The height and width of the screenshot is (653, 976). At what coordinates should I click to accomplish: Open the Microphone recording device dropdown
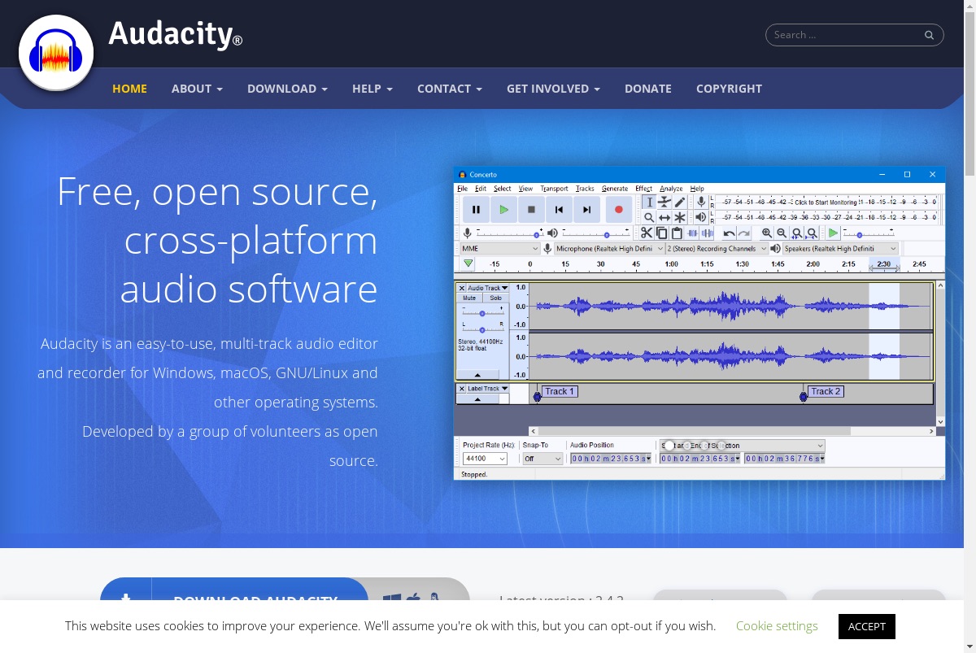[609, 249]
